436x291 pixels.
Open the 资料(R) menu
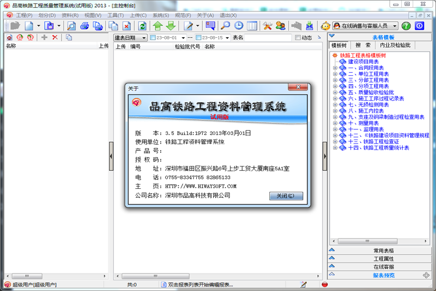(x=70, y=15)
